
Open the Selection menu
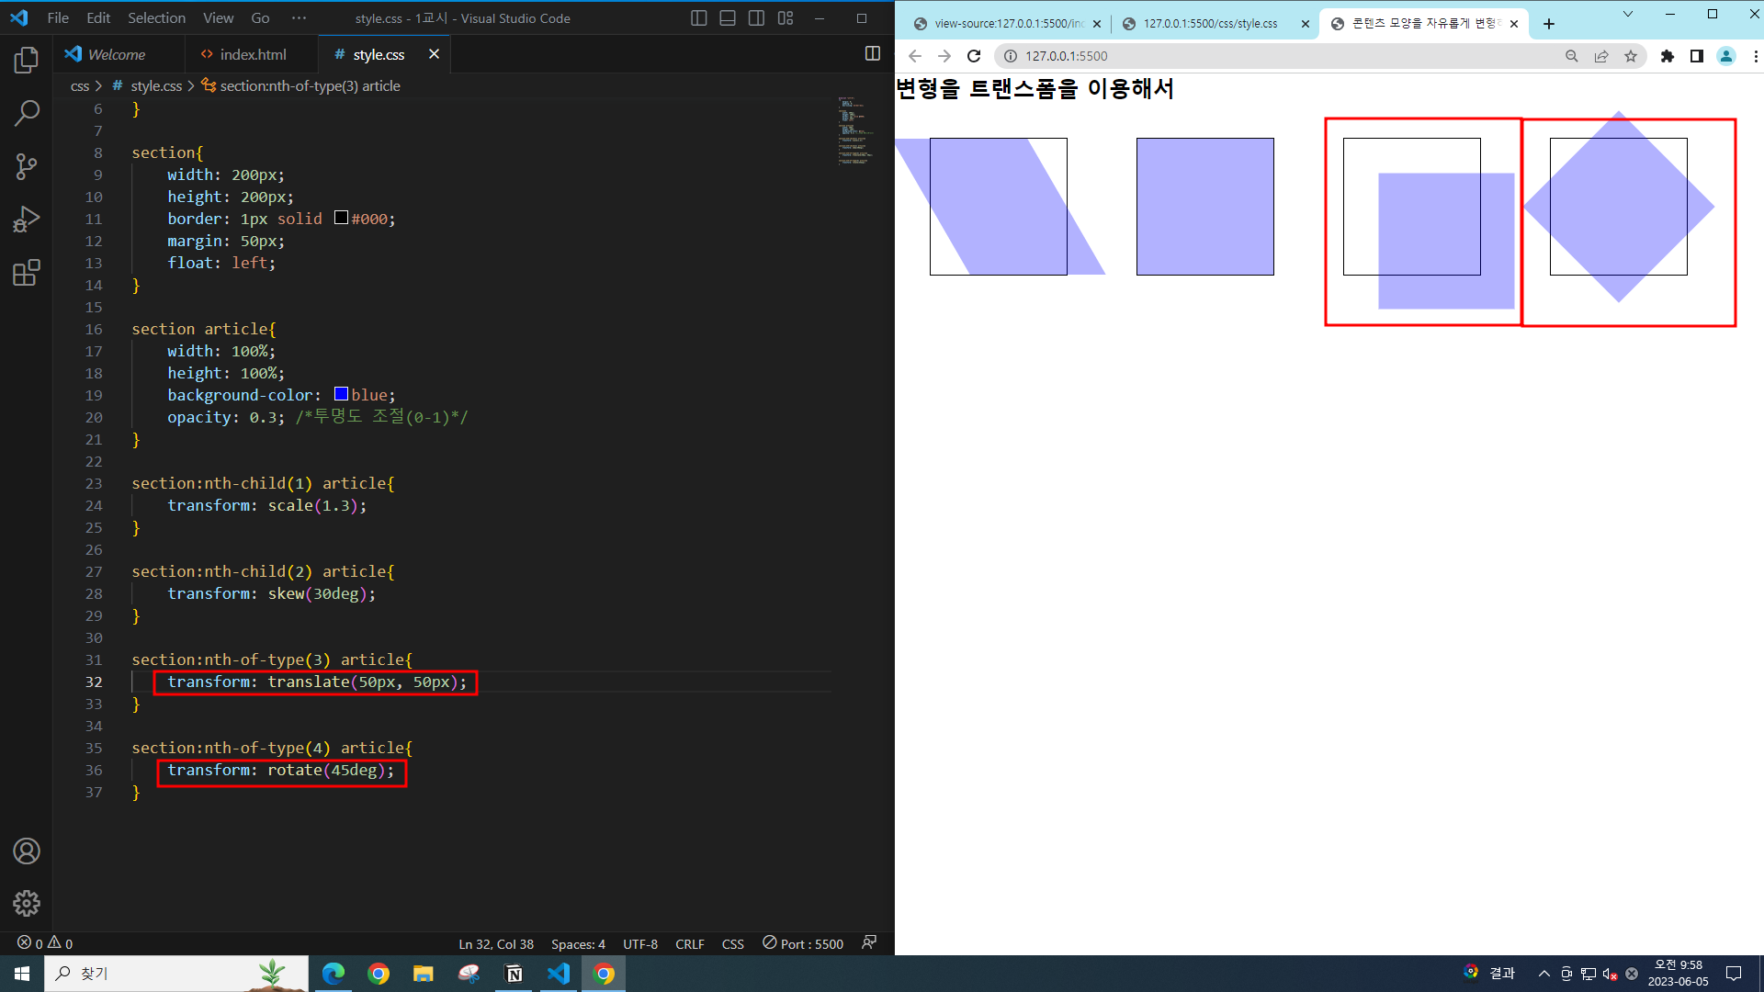point(156,18)
